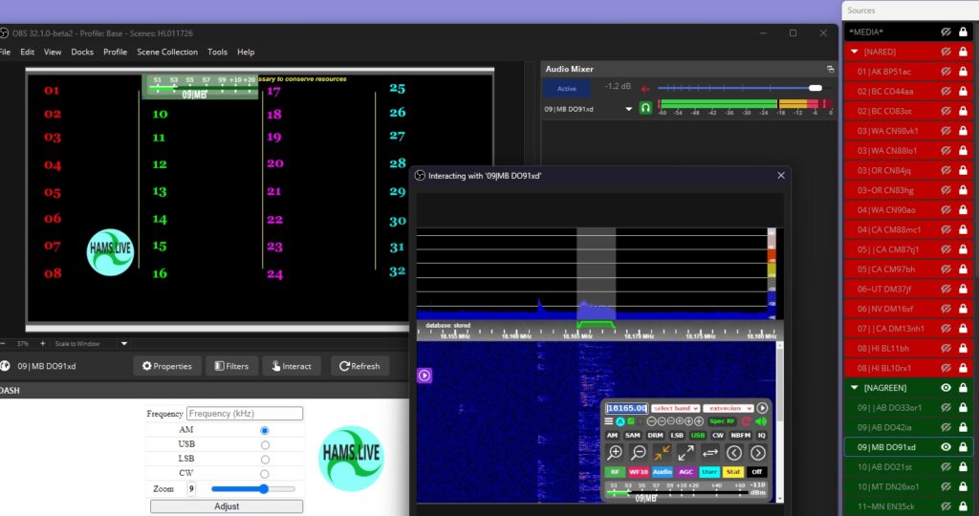Click the left-right swap arrows icon
The height and width of the screenshot is (516, 979).
tap(710, 453)
